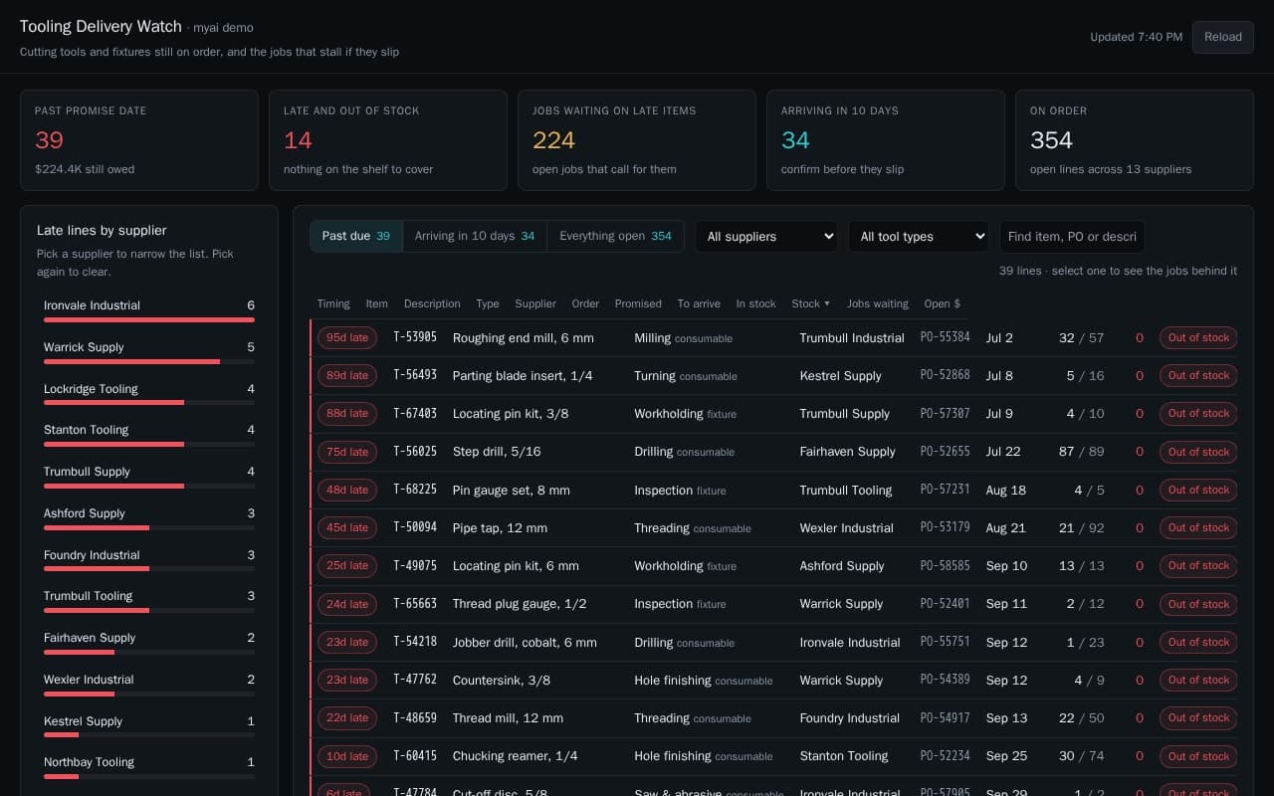The height and width of the screenshot is (796, 1274).
Task: Select the Pipe tap, 12 mm row
Action: 773,528
